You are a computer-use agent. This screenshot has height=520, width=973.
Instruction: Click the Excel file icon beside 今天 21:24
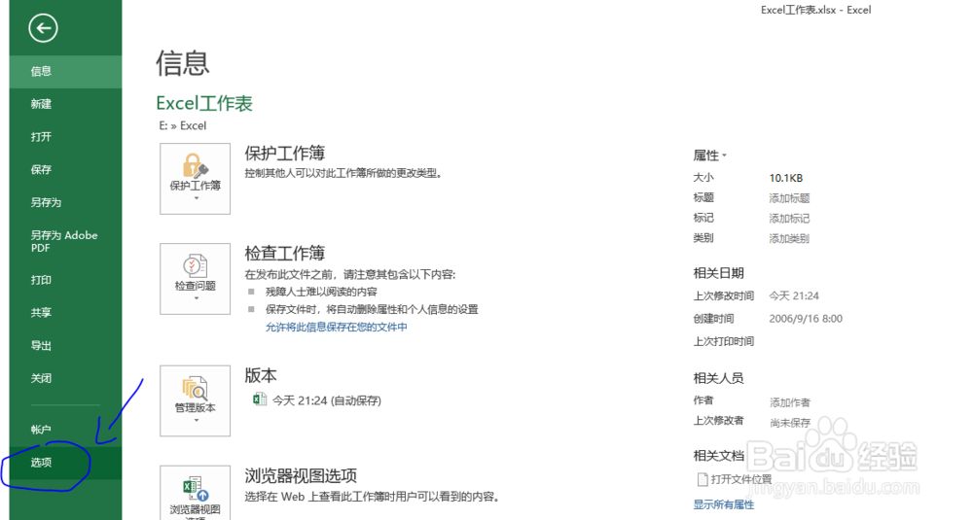pyautogui.click(x=260, y=399)
